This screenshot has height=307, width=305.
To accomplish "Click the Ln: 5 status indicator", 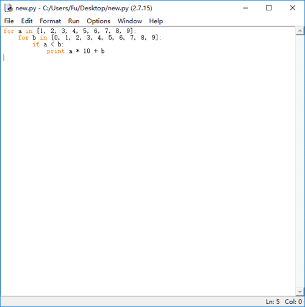I will (x=273, y=302).
